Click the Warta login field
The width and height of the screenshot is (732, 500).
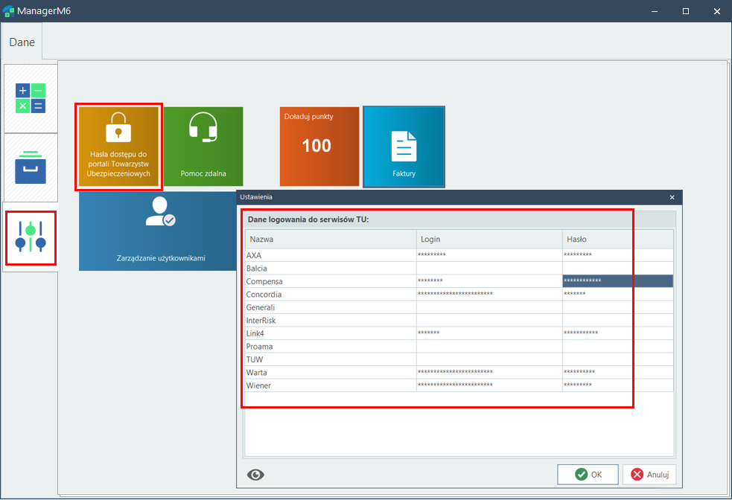pos(489,373)
